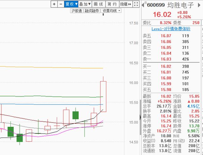
Task: Open the 设置均线 dropdown
Action: 111,11
